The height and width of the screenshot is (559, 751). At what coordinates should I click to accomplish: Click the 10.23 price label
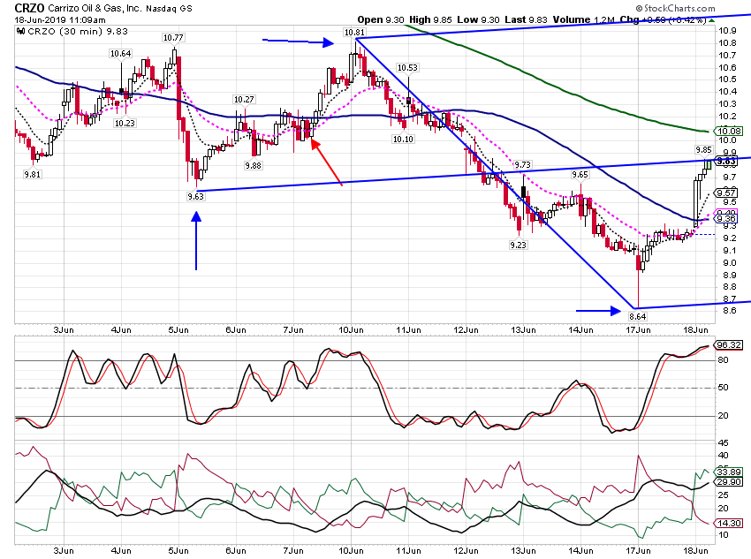(x=125, y=123)
